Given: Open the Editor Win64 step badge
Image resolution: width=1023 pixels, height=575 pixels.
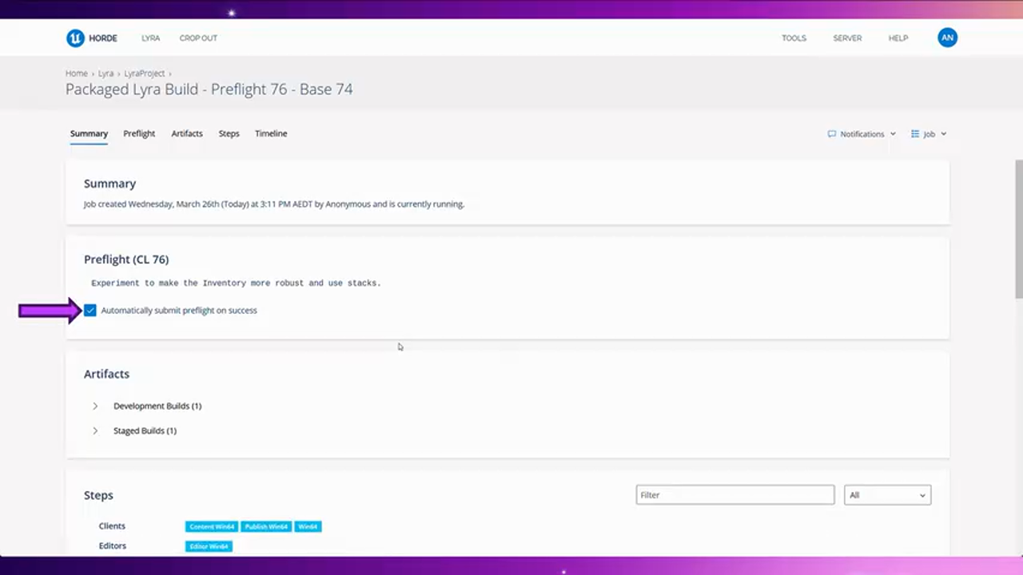Looking at the screenshot, I should click(208, 545).
